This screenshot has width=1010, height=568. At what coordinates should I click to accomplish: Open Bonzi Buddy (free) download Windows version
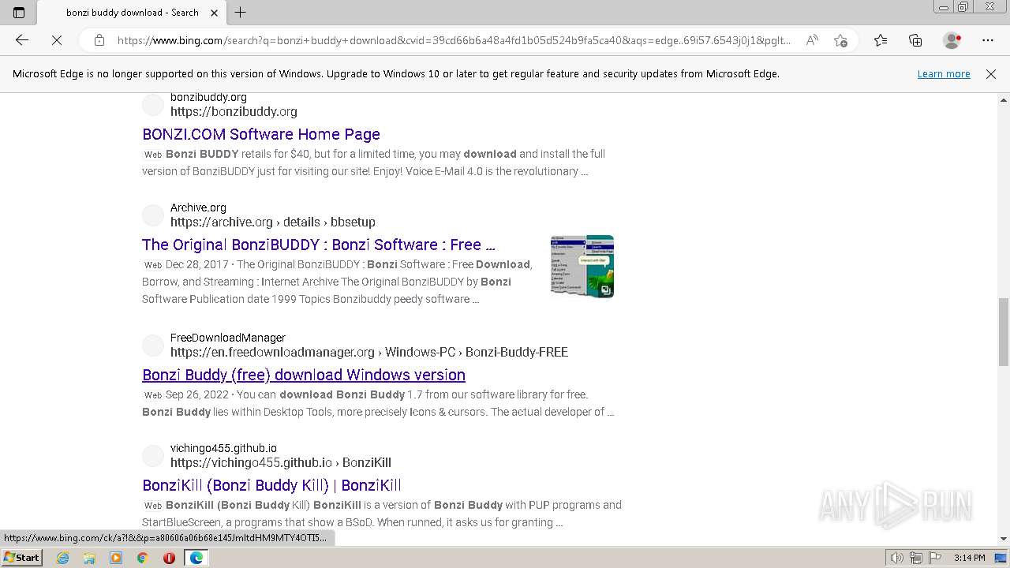pos(304,375)
